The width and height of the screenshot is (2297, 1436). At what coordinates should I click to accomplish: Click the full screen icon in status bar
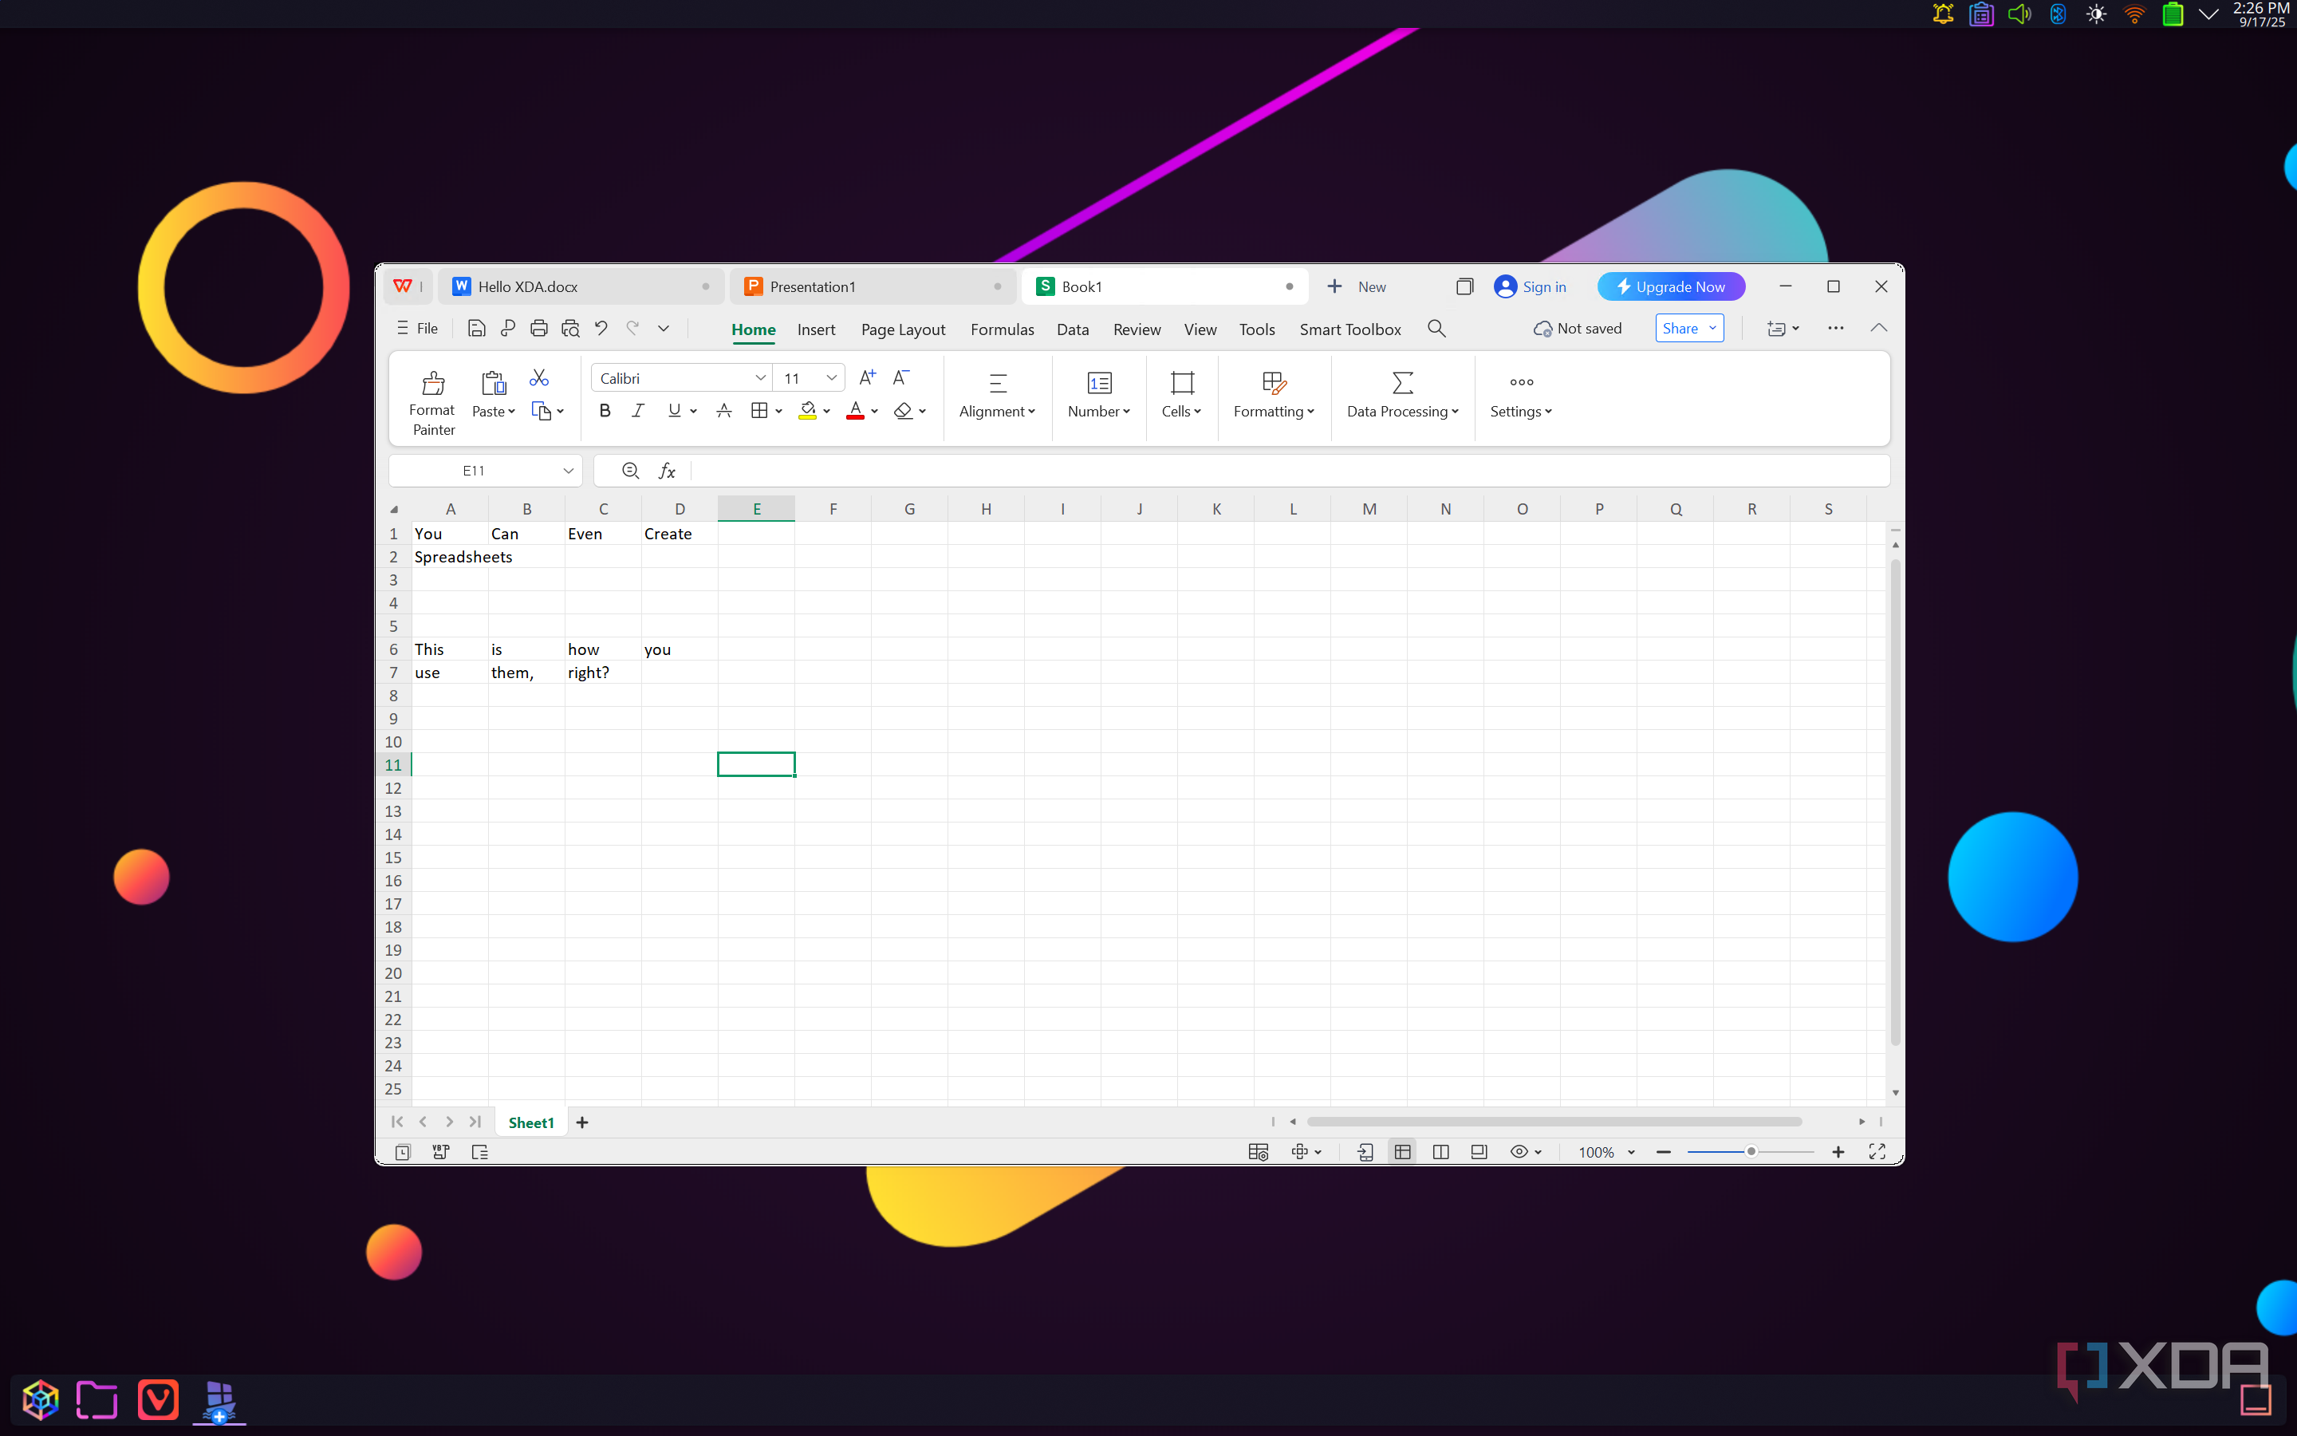click(x=1877, y=1151)
